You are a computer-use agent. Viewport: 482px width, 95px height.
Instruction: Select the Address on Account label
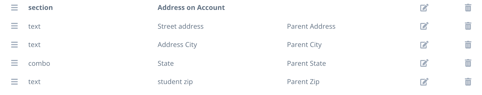191,8
